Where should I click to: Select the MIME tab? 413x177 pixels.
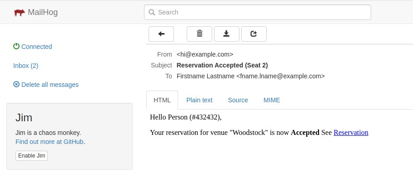pyautogui.click(x=272, y=100)
